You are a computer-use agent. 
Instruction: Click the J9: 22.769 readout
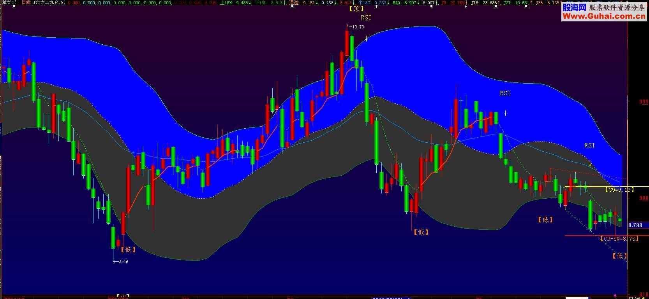454,3
